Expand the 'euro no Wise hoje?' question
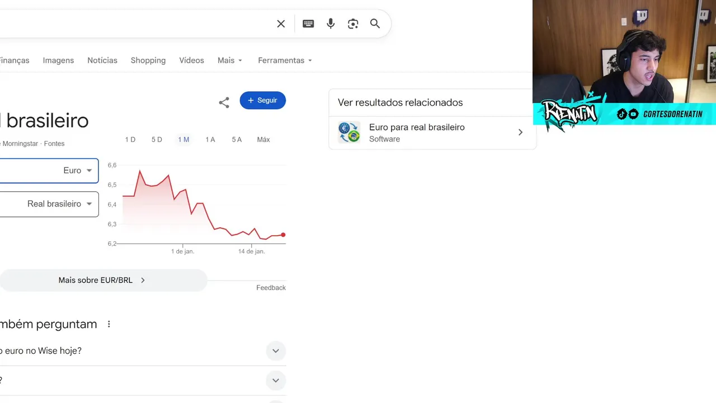This screenshot has width=716, height=403. point(275,351)
